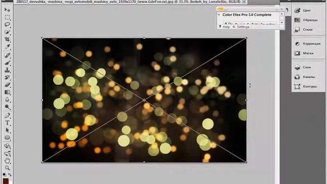Click the transform center reference point
The image size is (327, 184).
coord(144,100)
